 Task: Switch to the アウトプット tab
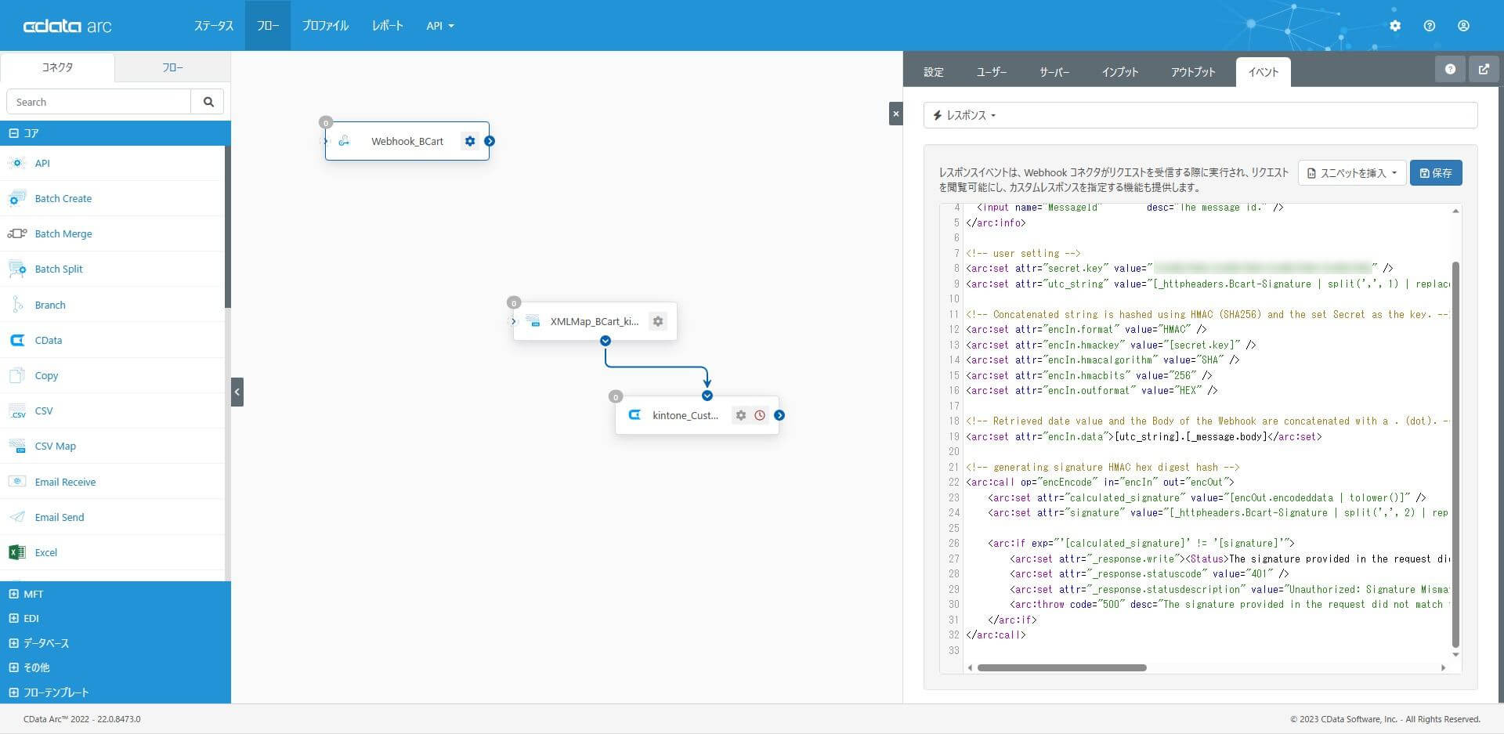pos(1193,72)
